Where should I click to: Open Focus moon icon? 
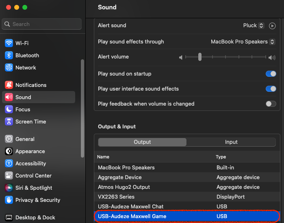(x=9, y=109)
